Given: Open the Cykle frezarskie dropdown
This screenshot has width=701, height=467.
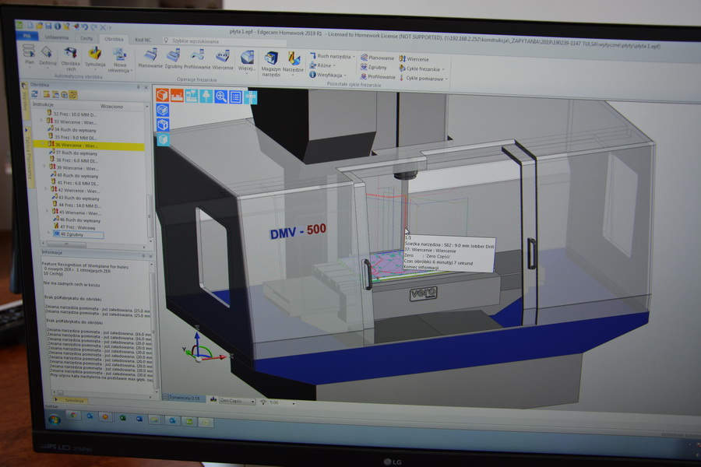Looking at the screenshot, I should [422, 68].
